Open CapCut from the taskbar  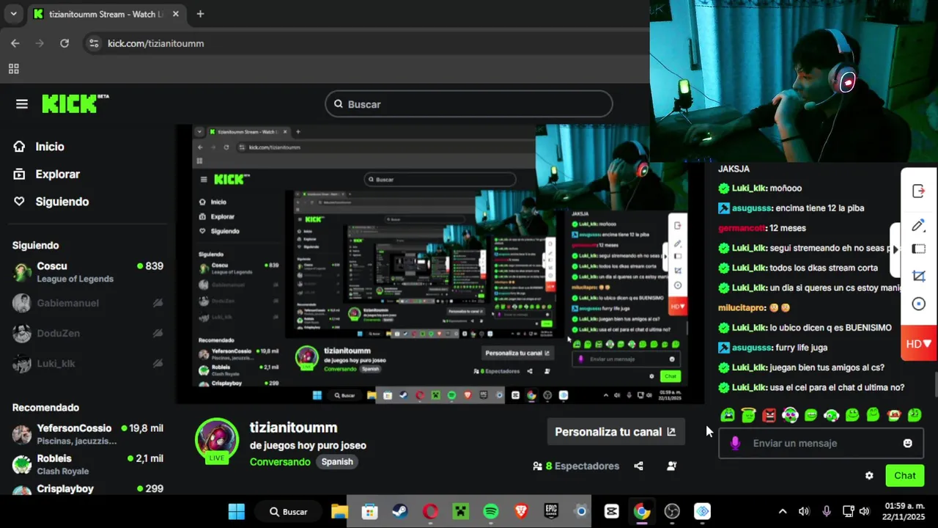click(611, 511)
